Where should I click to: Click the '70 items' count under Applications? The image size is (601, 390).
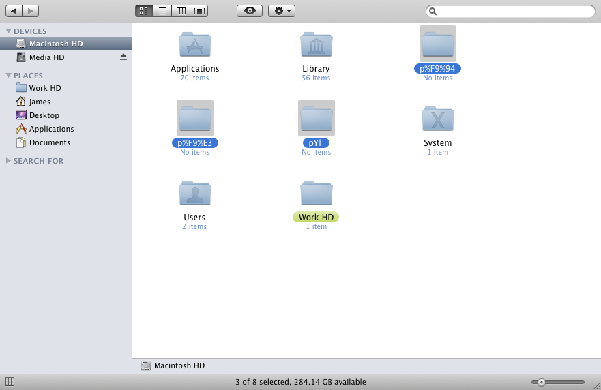click(x=194, y=78)
